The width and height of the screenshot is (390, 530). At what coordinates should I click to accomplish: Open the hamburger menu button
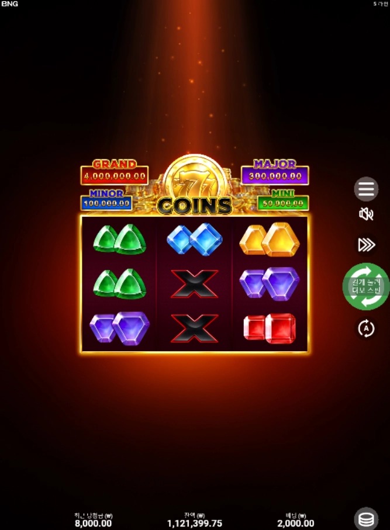coord(366,189)
